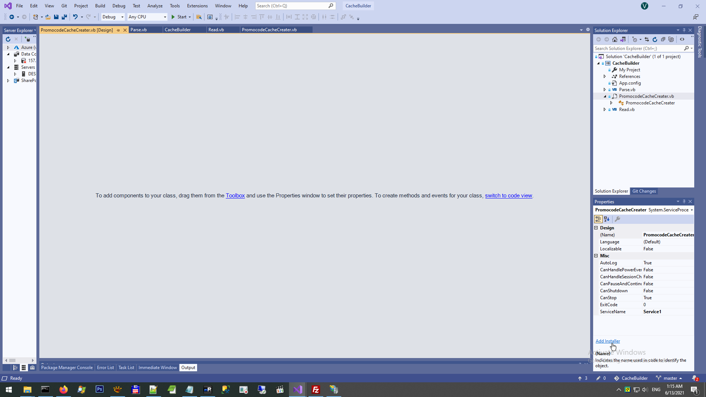Click Collapse All icon in Solution Explorer
This screenshot has height=397, width=706.
tap(663, 39)
